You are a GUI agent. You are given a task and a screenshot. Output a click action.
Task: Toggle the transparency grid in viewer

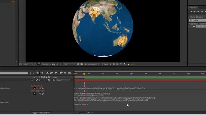tap(81, 64)
